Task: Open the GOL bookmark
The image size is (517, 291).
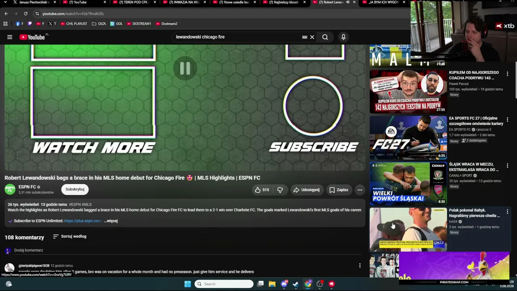Action: click(x=116, y=24)
